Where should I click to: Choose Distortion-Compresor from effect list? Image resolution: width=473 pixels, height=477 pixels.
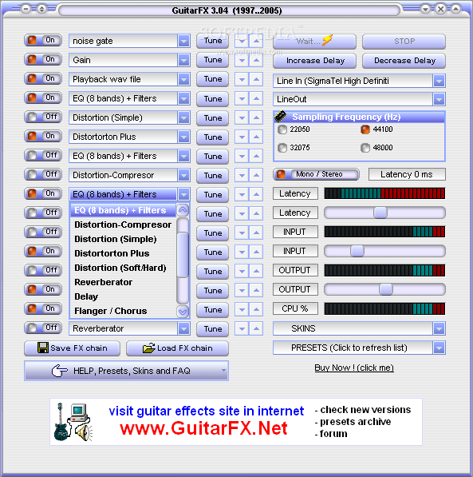123,225
